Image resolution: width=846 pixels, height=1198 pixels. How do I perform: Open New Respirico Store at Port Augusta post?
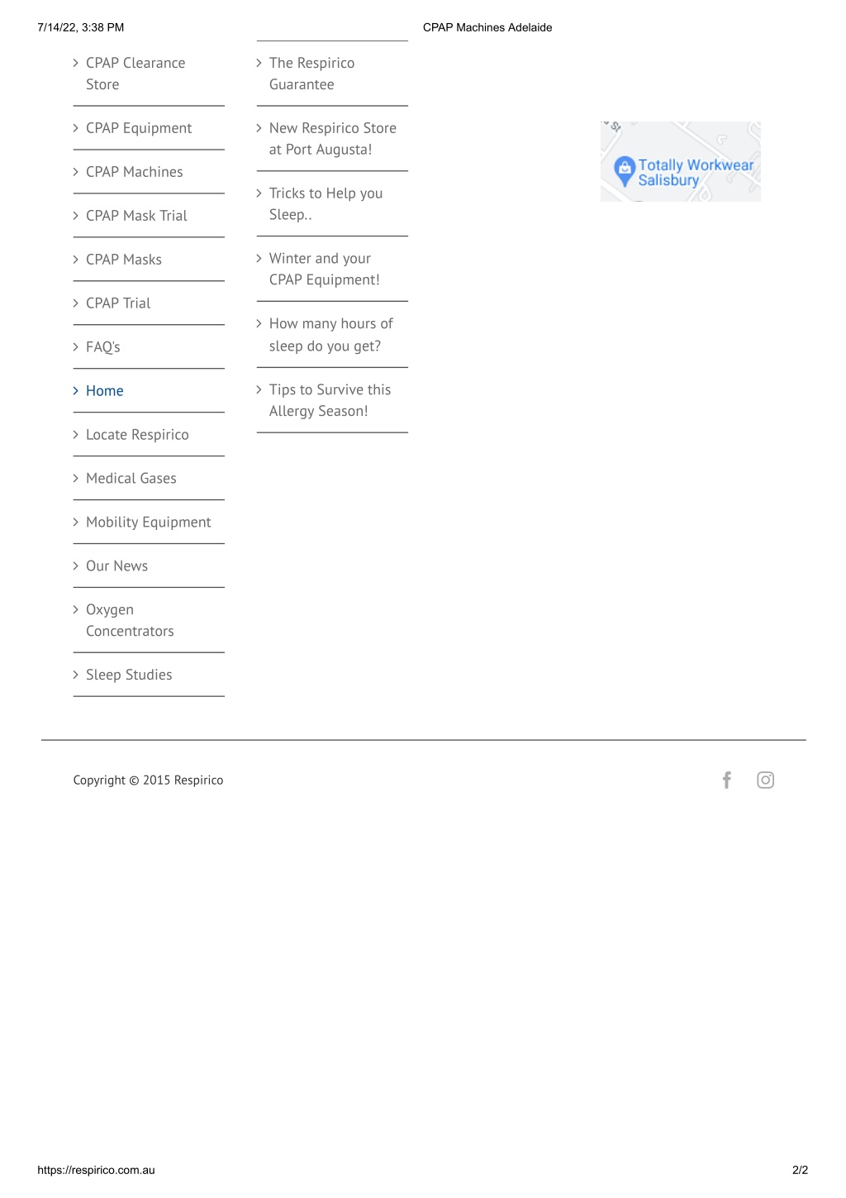tap(332, 139)
